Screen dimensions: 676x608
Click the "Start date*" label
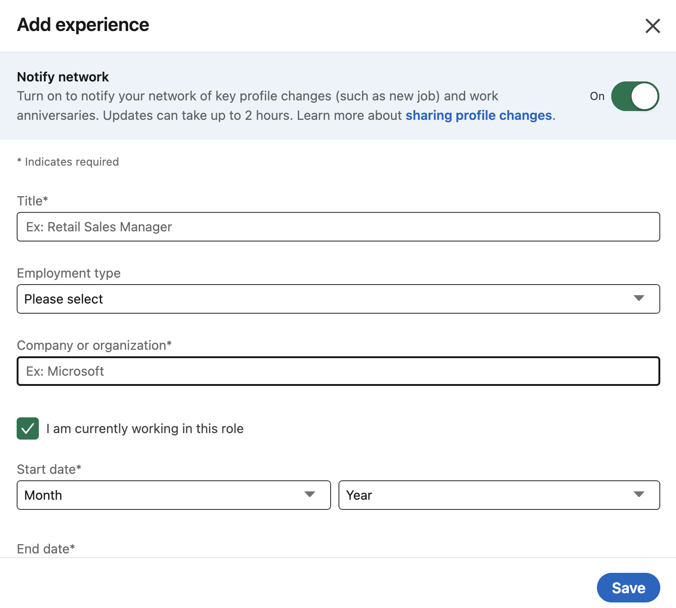tap(49, 469)
